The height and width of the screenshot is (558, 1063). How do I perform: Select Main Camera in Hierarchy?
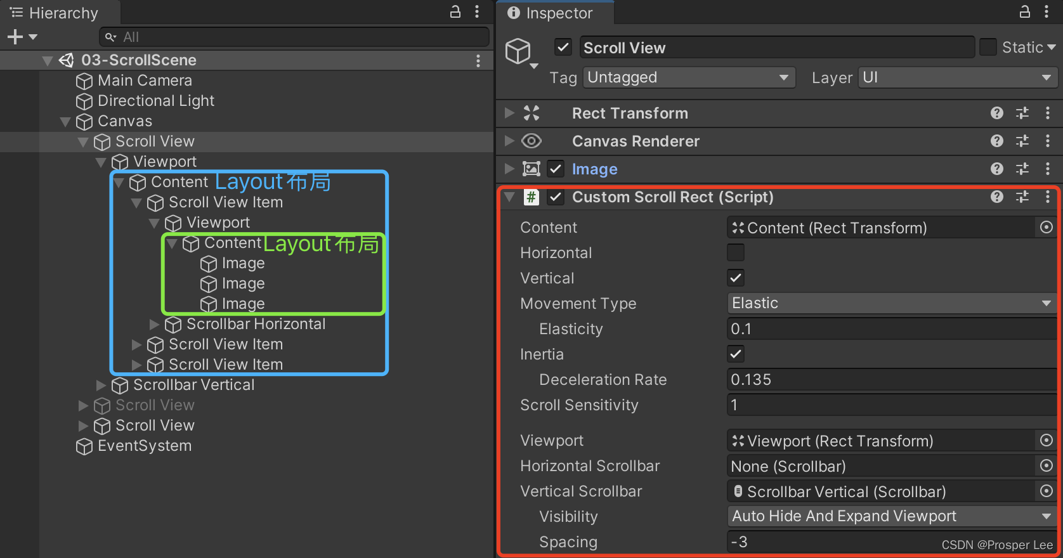[x=145, y=81]
